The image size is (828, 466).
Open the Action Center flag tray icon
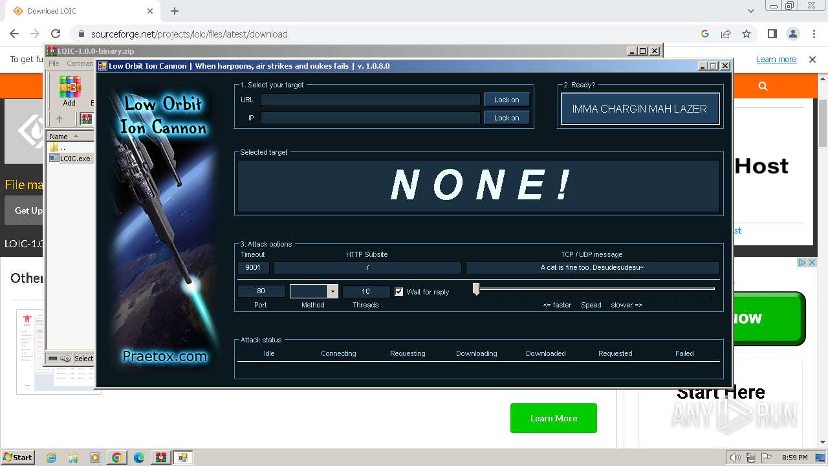click(x=765, y=458)
